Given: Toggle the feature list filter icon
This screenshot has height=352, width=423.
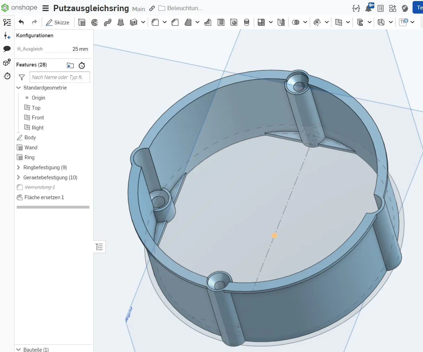Looking at the screenshot, I should point(22,77).
